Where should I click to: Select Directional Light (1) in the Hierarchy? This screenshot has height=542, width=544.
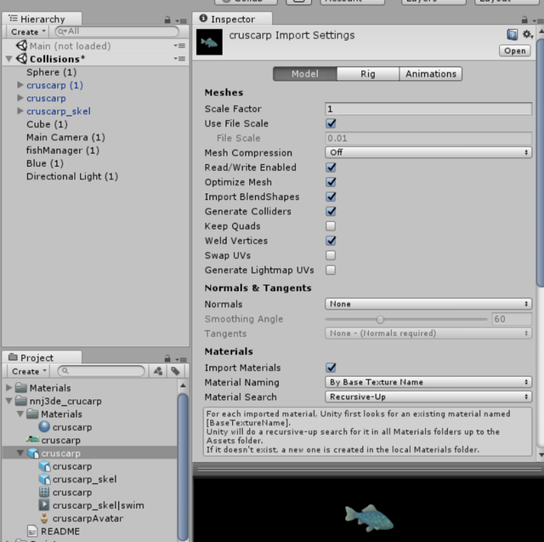72,176
